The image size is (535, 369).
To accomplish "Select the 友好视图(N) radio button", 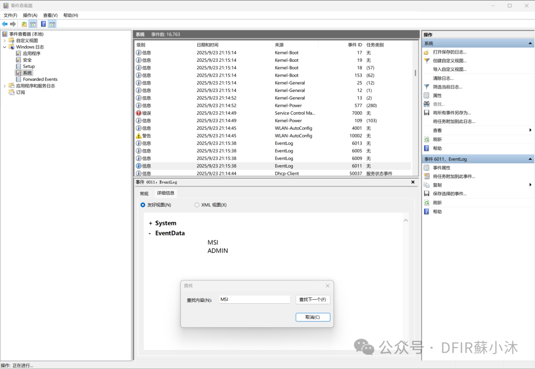I will [x=143, y=205].
